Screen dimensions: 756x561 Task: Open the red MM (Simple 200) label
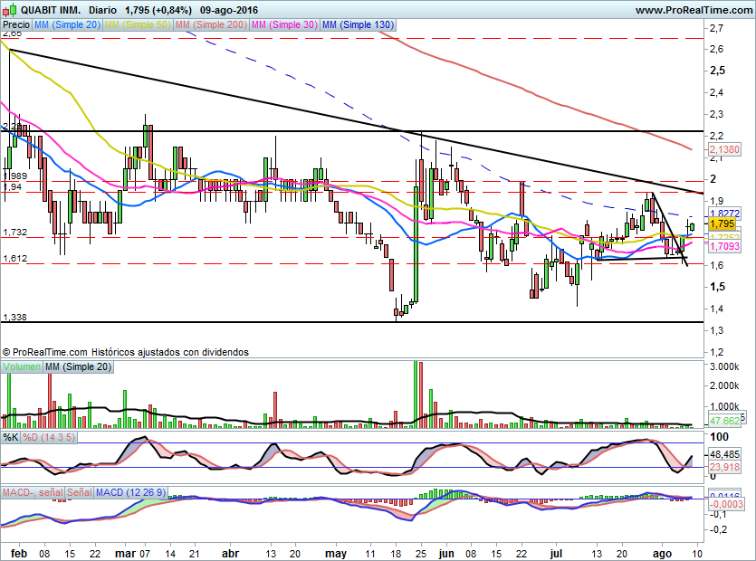tap(211, 24)
